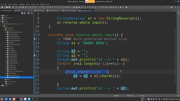Click the External Tools run icon
Image resolution: width=180 pixels, height=101 pixels.
(60, 7)
